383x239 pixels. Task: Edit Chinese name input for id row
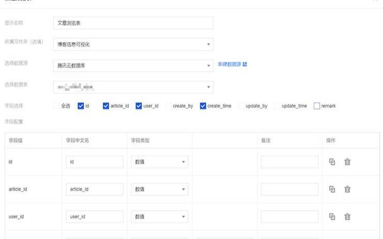95,162
